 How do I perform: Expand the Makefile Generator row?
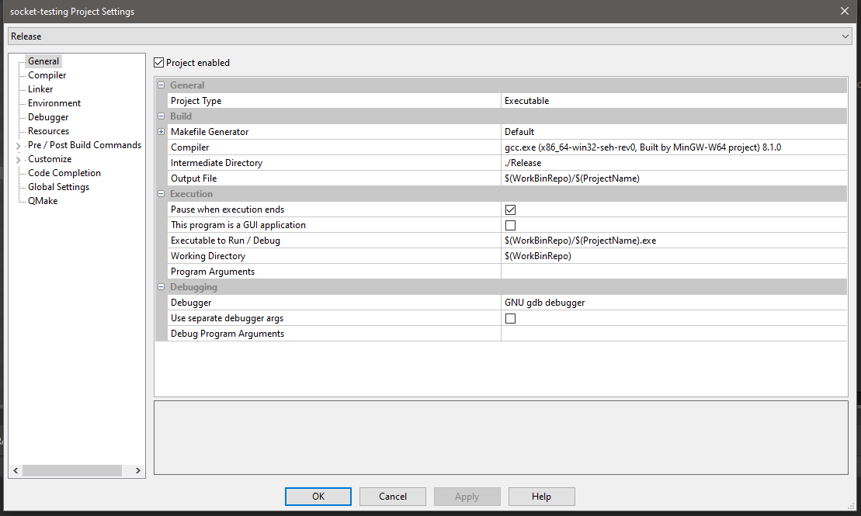161,131
